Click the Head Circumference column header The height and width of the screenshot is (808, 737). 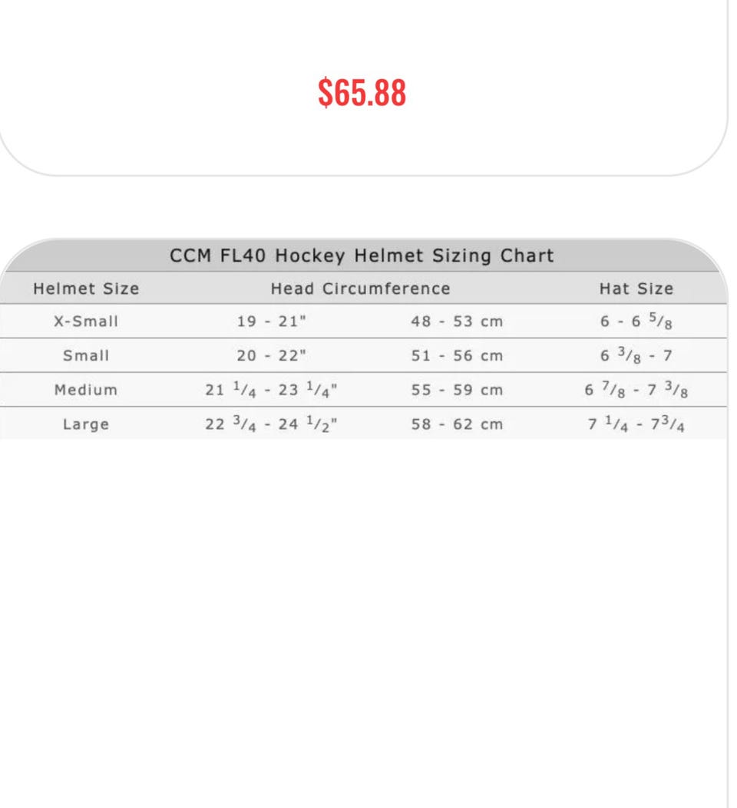(360, 289)
